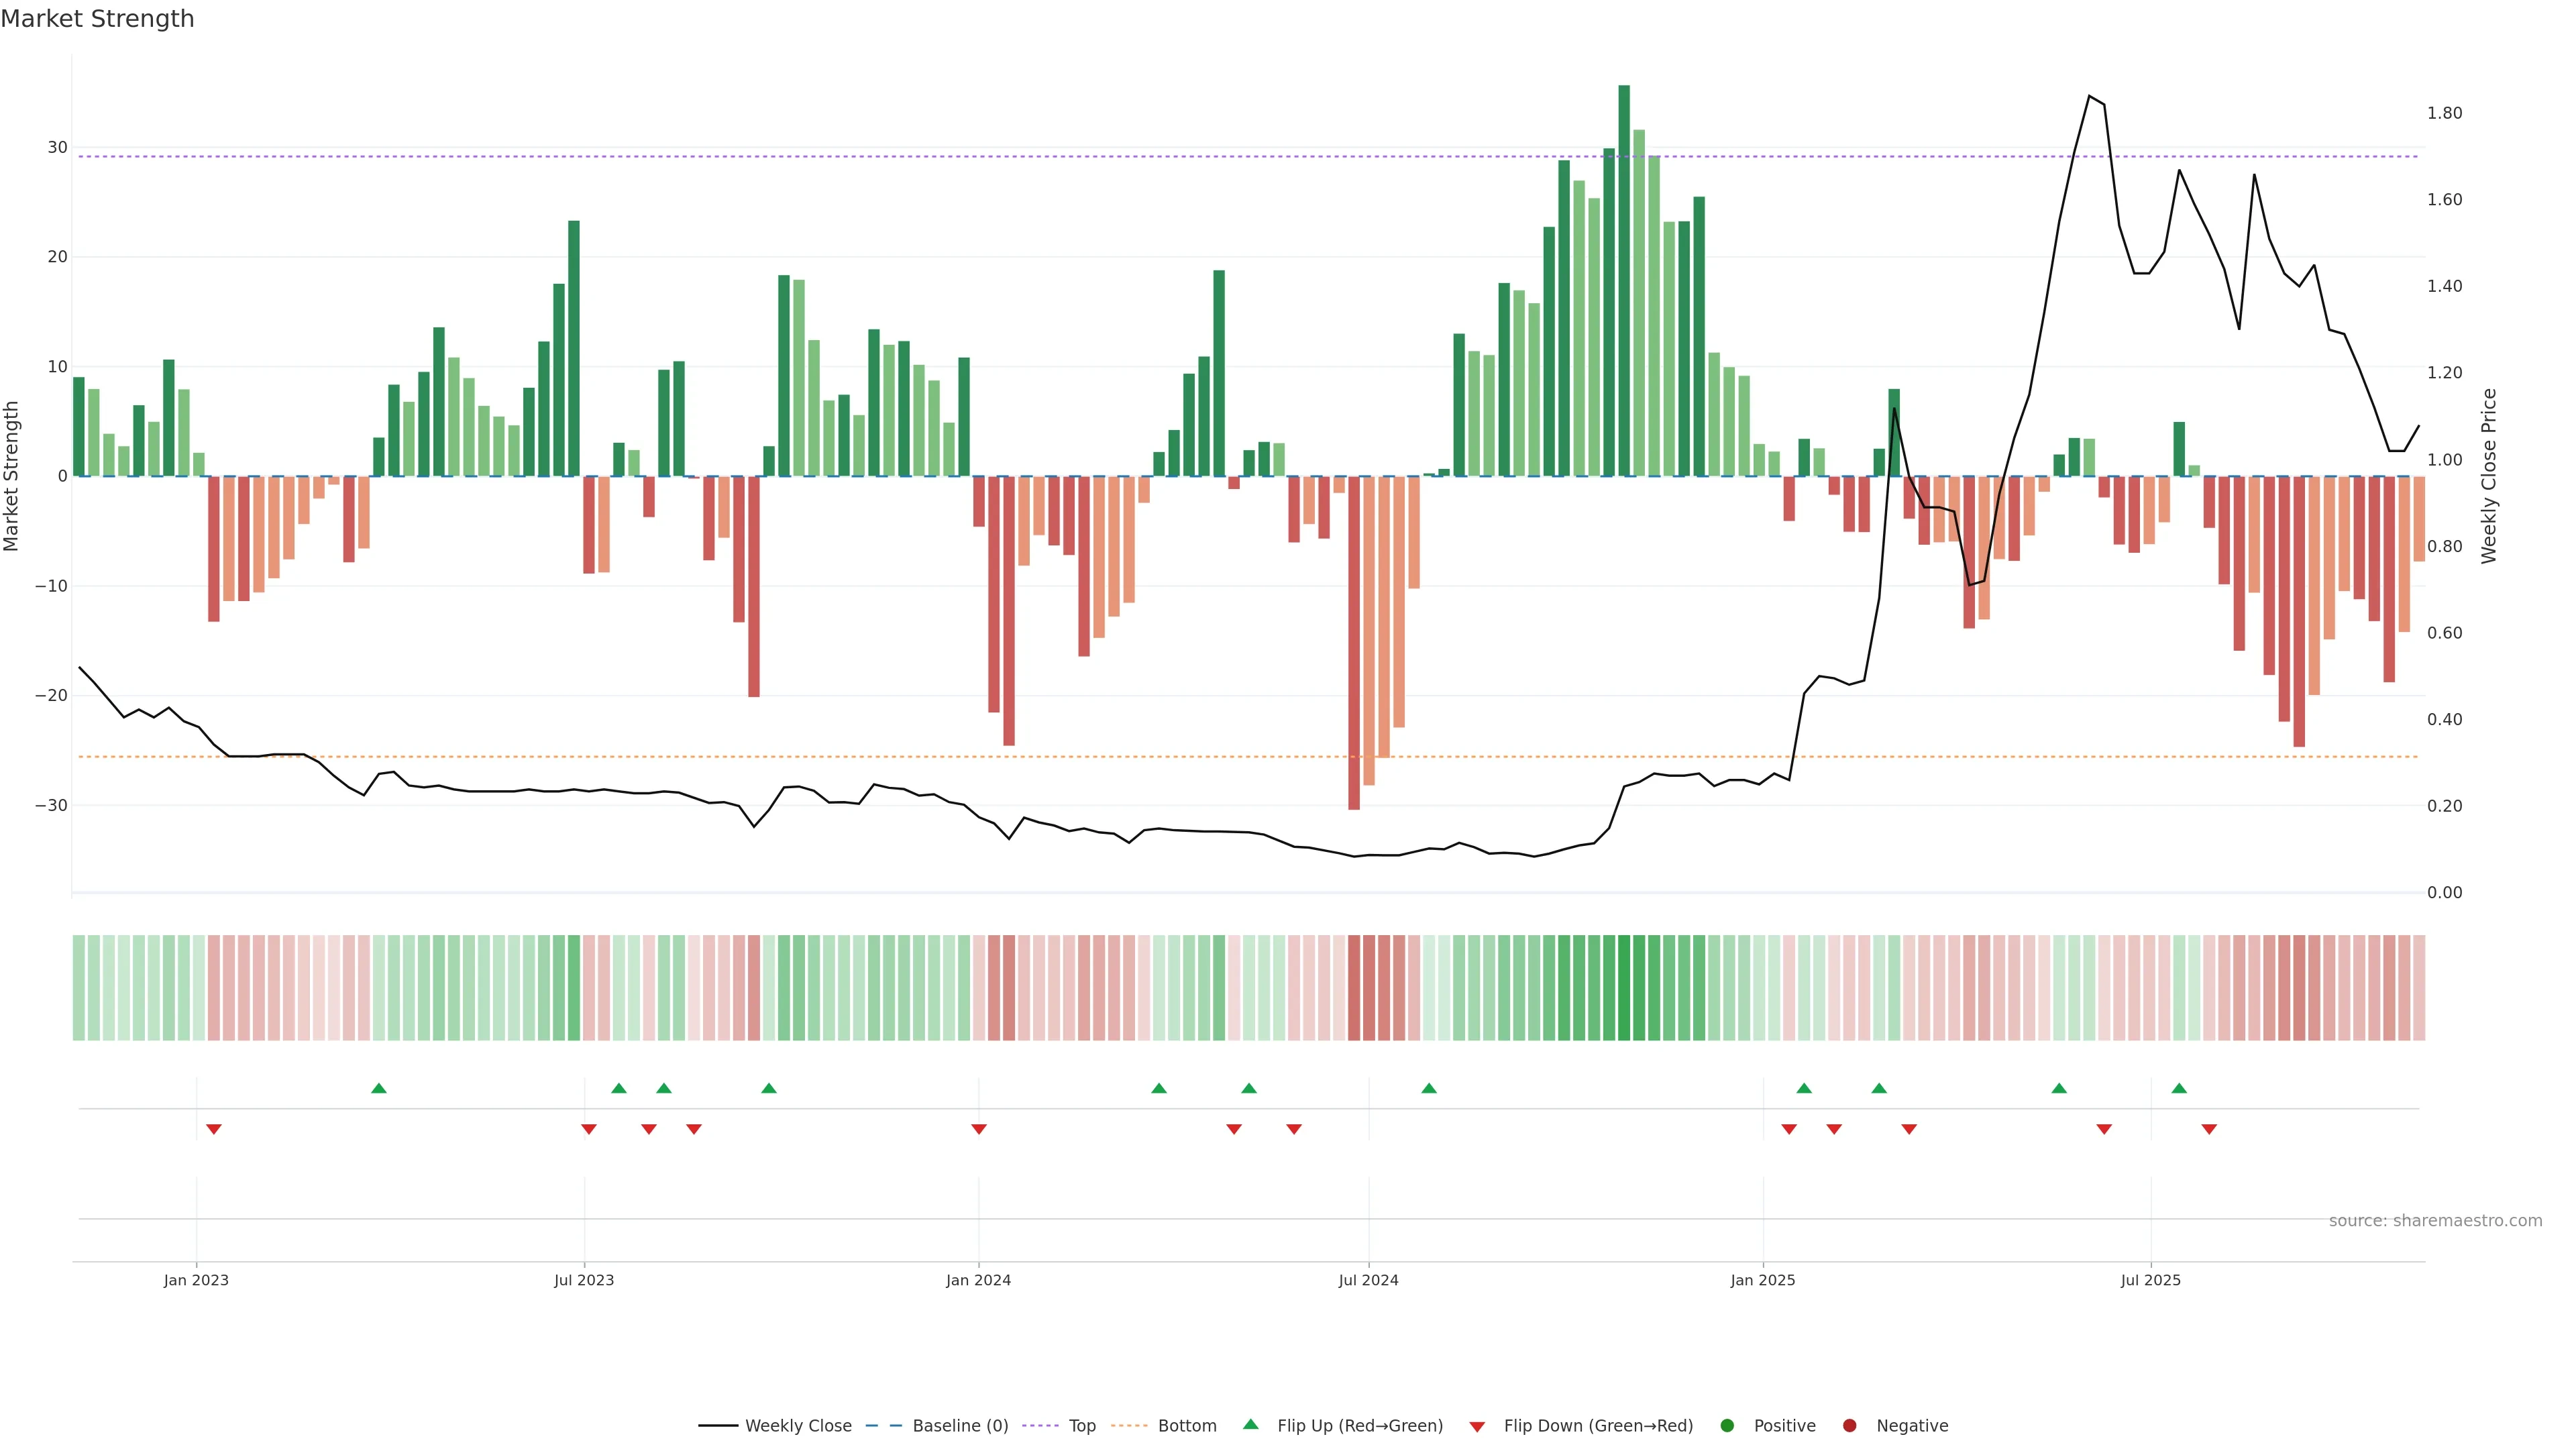Click the Weekly Close Price axis title
Viewport: 2576px width, 1449px height.
(x=2489, y=476)
